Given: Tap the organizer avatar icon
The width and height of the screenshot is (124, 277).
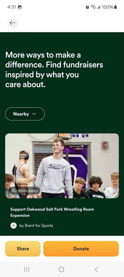Looking at the screenshot, I should [x=13, y=226].
